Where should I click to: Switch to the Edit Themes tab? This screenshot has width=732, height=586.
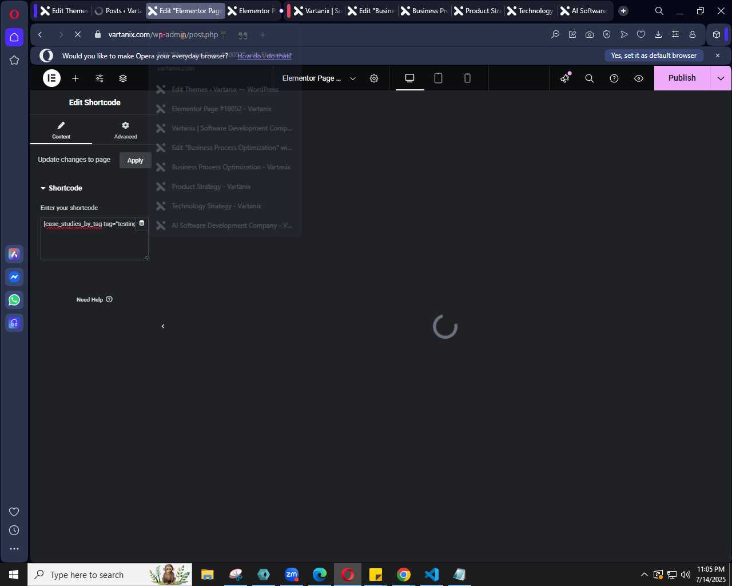point(64,11)
